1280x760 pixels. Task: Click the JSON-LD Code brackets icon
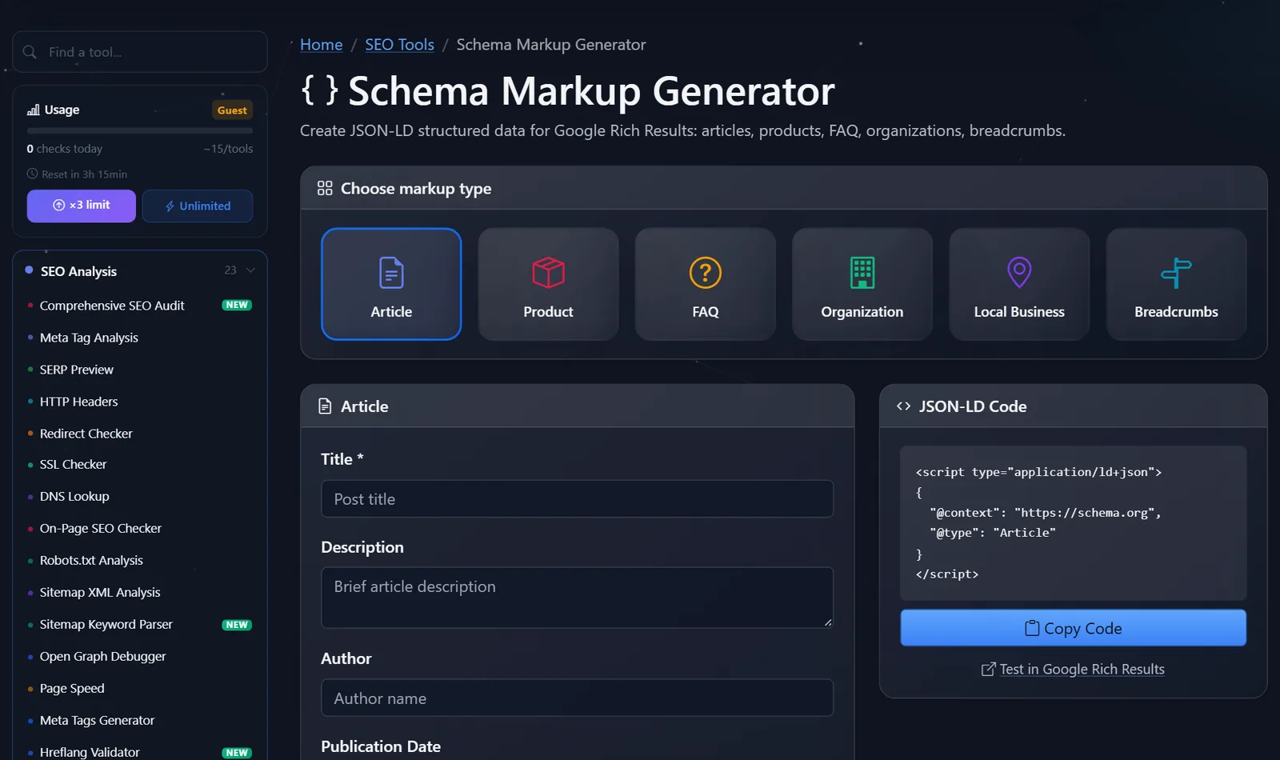pyautogui.click(x=903, y=406)
